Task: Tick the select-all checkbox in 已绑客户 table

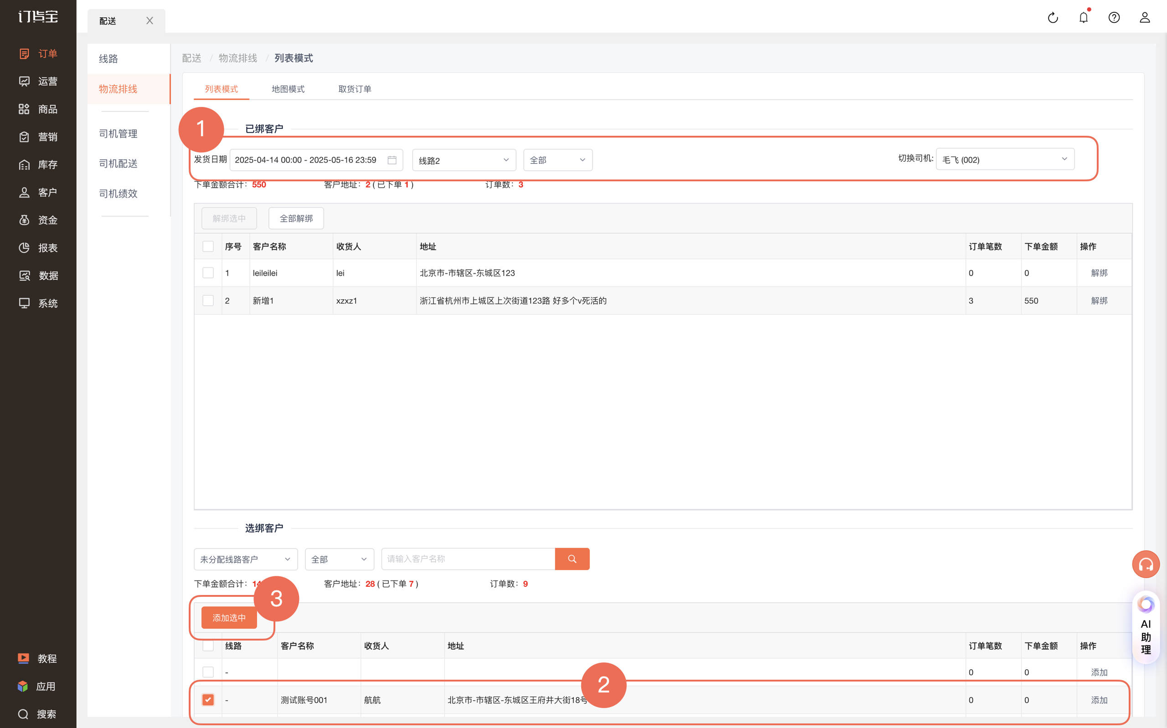Action: [208, 246]
